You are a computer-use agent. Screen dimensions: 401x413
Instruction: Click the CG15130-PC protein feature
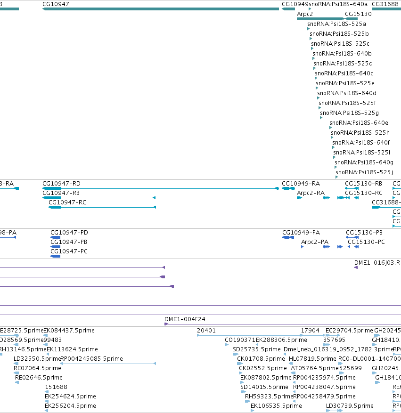[x=353, y=247]
